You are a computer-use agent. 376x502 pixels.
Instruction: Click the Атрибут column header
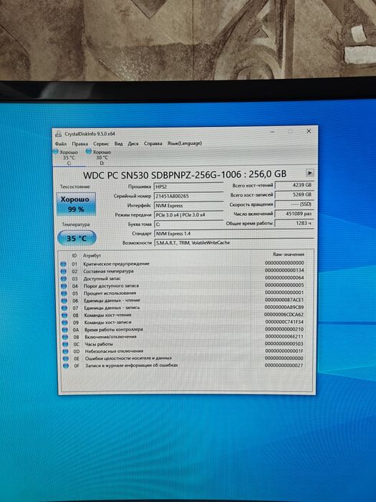92,255
